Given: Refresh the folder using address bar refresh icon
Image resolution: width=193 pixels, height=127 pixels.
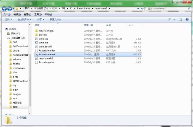Looking at the screenshot, I should click(x=143, y=9).
